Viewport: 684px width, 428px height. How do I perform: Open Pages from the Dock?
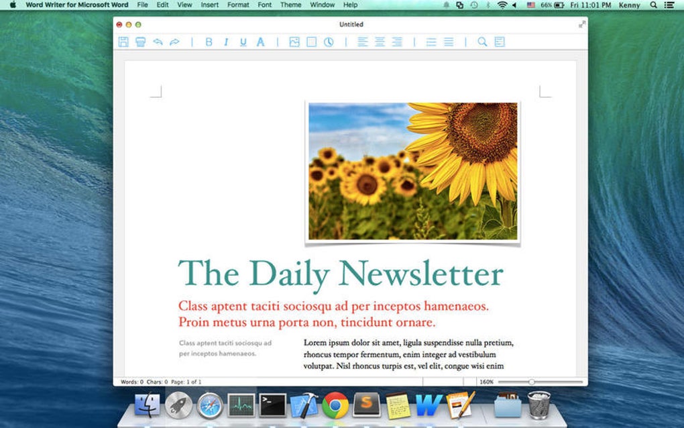(461, 405)
